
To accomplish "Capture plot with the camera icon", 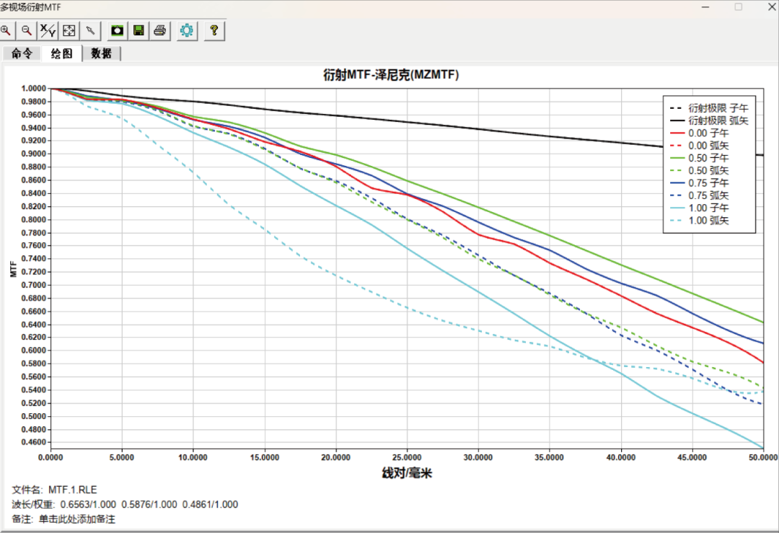I will 118,31.
